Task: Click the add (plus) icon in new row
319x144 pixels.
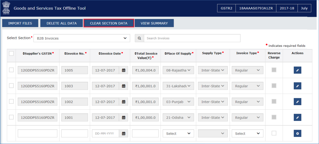Action: [x=298, y=133]
